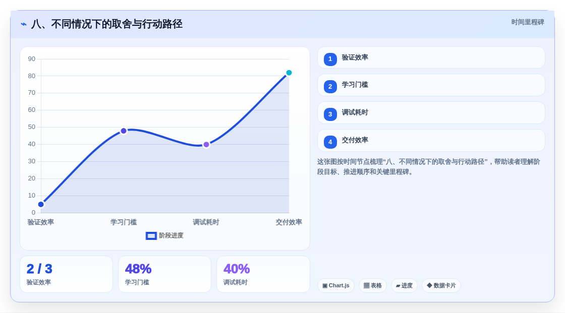Click the 2 / 3 stat card

pyautogui.click(x=66, y=274)
